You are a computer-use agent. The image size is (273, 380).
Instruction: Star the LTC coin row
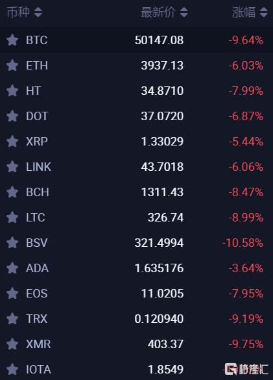(12, 218)
